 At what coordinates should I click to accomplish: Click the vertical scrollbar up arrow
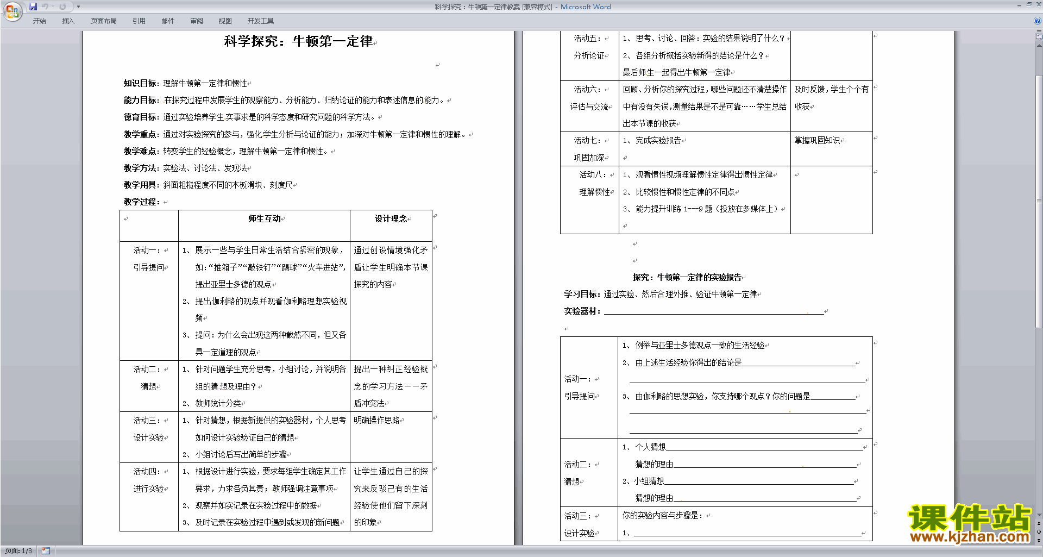point(1039,45)
